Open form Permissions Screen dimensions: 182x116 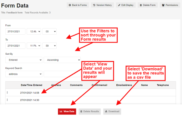click(170, 5)
